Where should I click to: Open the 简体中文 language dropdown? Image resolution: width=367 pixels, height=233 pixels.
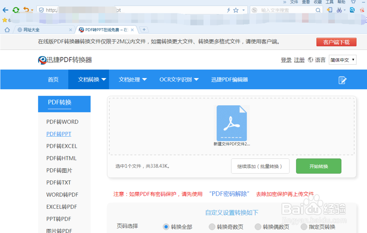tap(342, 59)
